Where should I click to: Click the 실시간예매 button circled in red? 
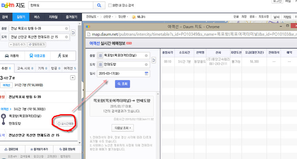coord(65,124)
